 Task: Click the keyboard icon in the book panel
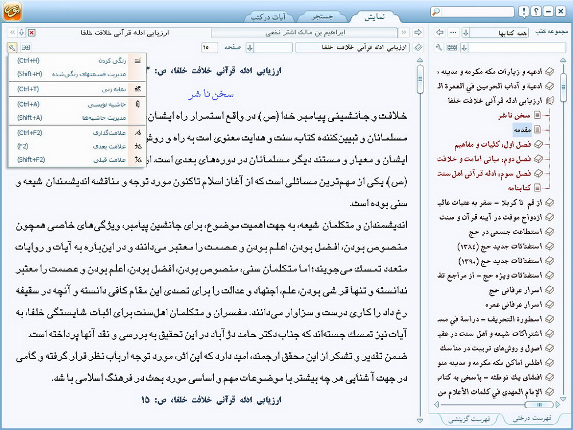click(x=452, y=48)
